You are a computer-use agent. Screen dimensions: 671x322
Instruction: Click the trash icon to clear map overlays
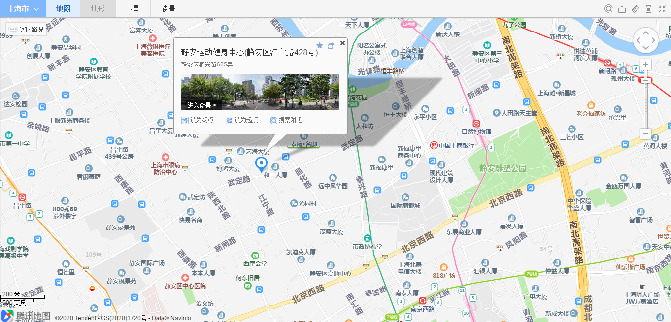point(649,9)
